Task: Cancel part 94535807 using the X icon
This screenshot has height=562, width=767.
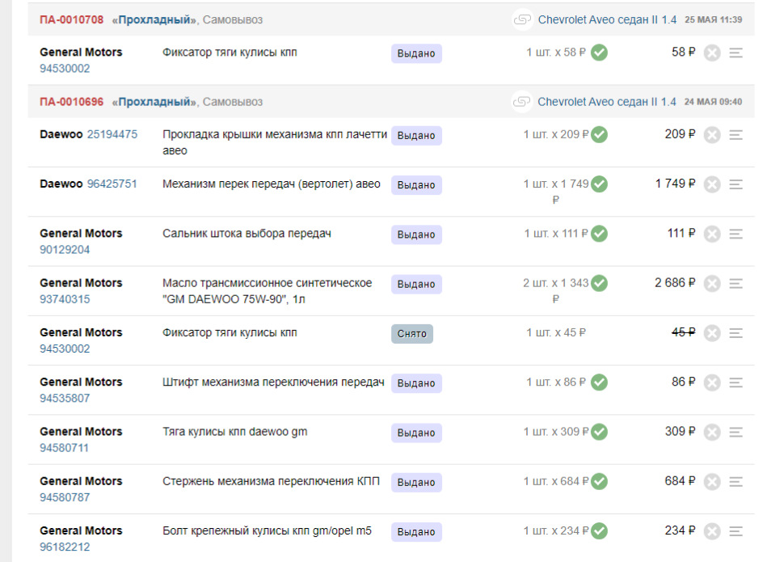Action: tap(712, 382)
